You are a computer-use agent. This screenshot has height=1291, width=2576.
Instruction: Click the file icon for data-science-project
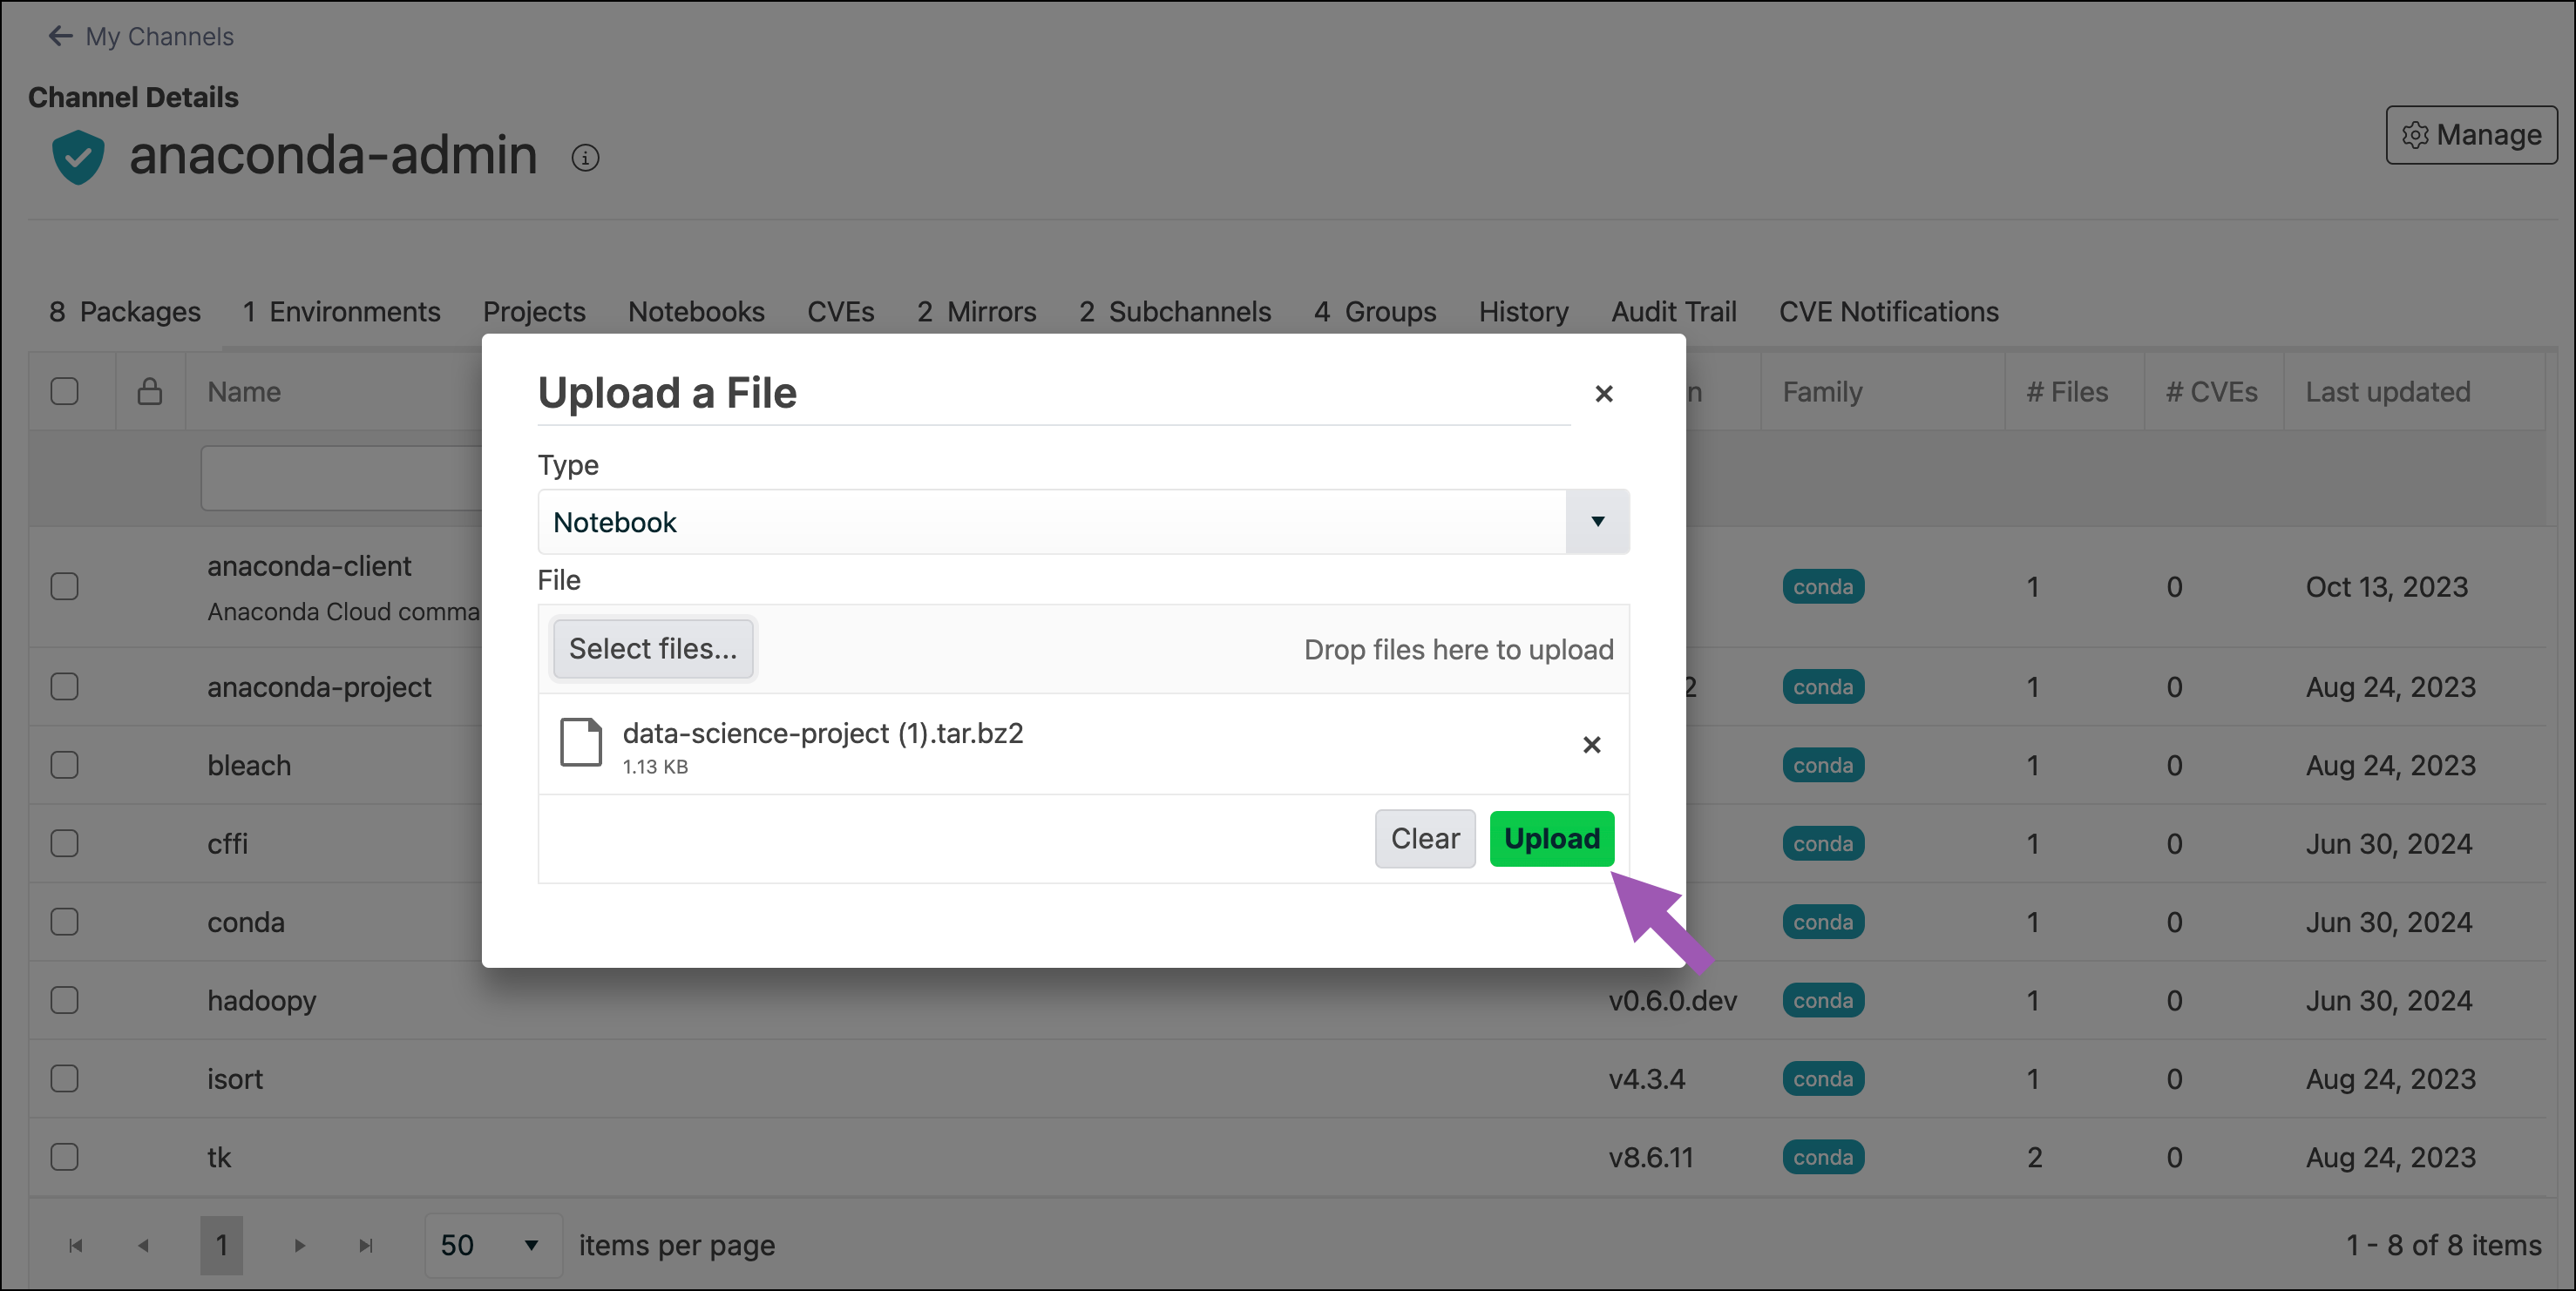click(580, 743)
